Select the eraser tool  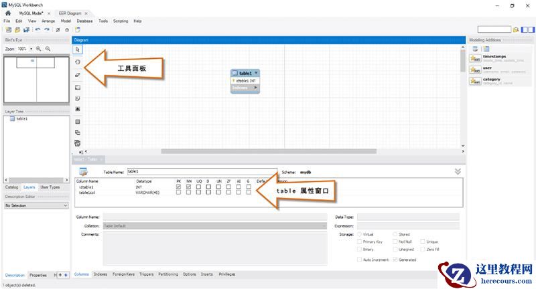point(78,75)
